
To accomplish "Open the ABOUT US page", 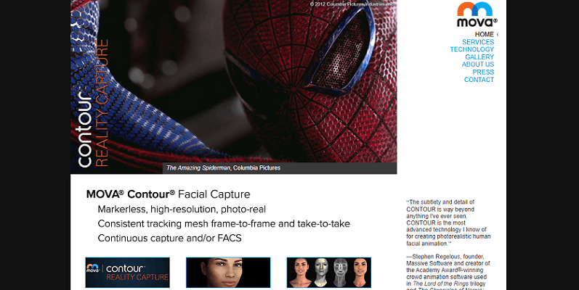I will coord(478,65).
